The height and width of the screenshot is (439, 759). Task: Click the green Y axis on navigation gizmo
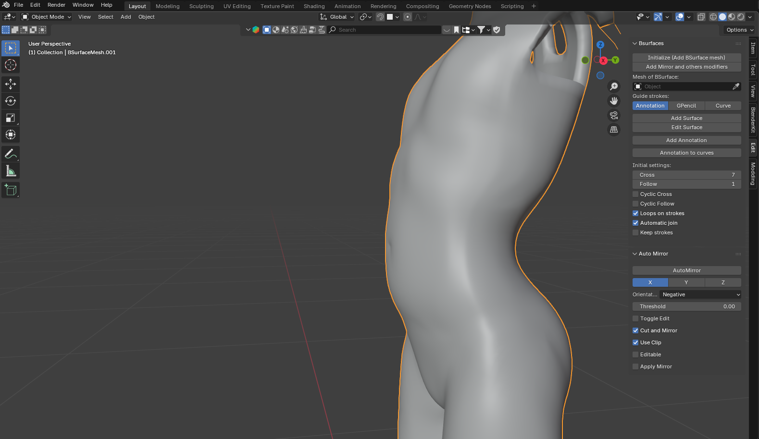(x=615, y=60)
